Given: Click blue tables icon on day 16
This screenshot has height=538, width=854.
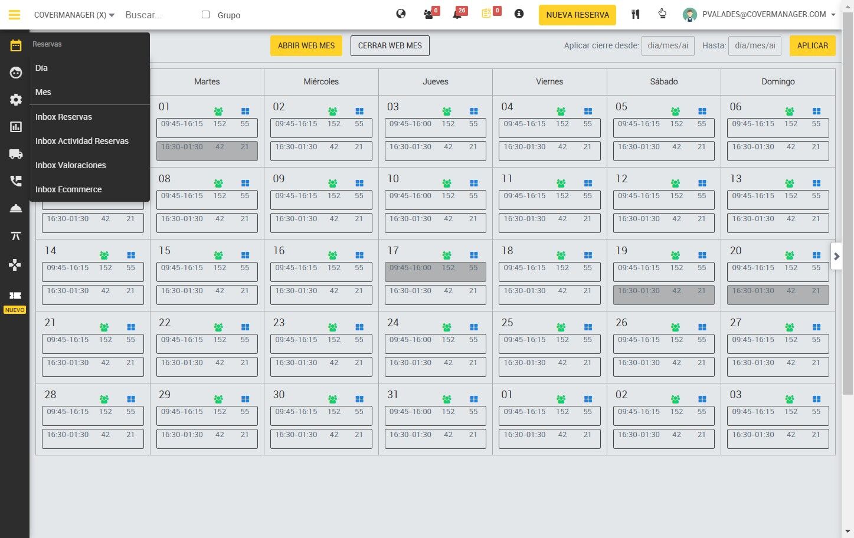Looking at the screenshot, I should 359,255.
